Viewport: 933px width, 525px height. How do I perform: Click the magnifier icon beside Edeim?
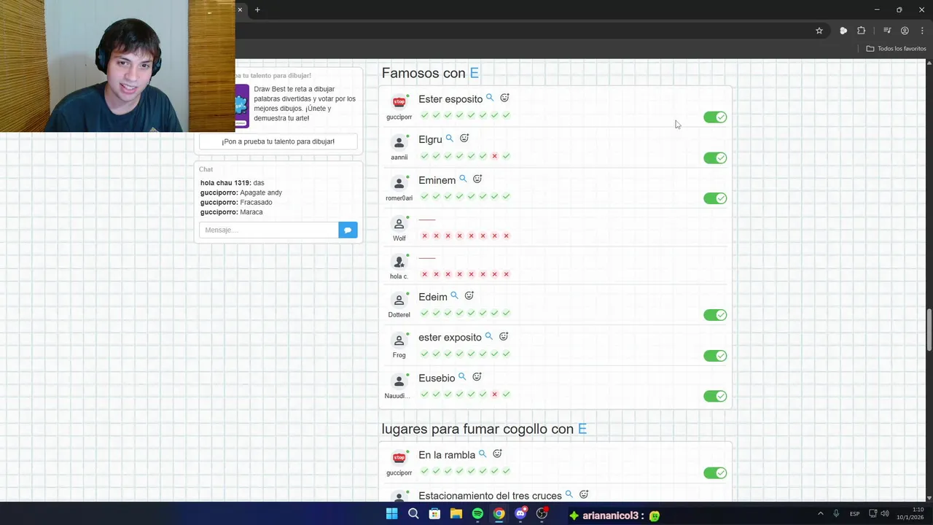tap(454, 295)
